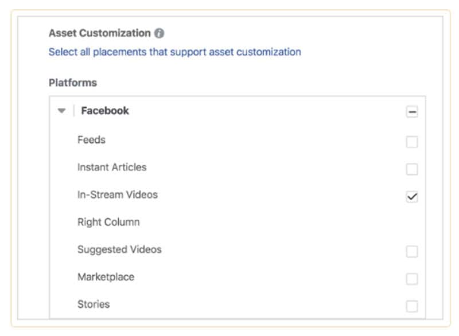Image resolution: width=459 pixels, height=336 pixels.
Task: Open 'Select all placements that support asset customization' link
Action: coord(174,52)
